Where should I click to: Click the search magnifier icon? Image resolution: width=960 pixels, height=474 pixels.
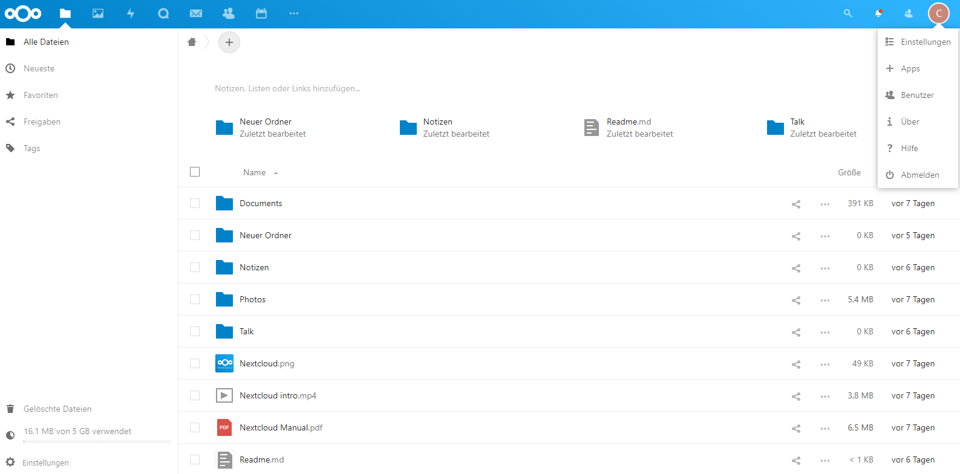[848, 13]
